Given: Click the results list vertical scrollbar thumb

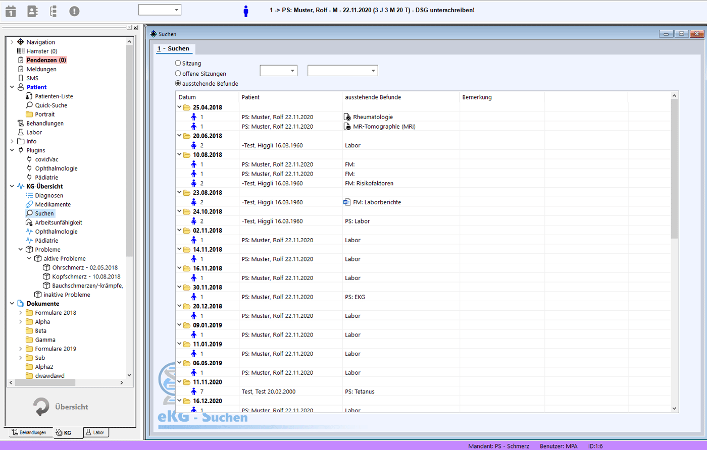Looking at the screenshot, I should pos(674,169).
